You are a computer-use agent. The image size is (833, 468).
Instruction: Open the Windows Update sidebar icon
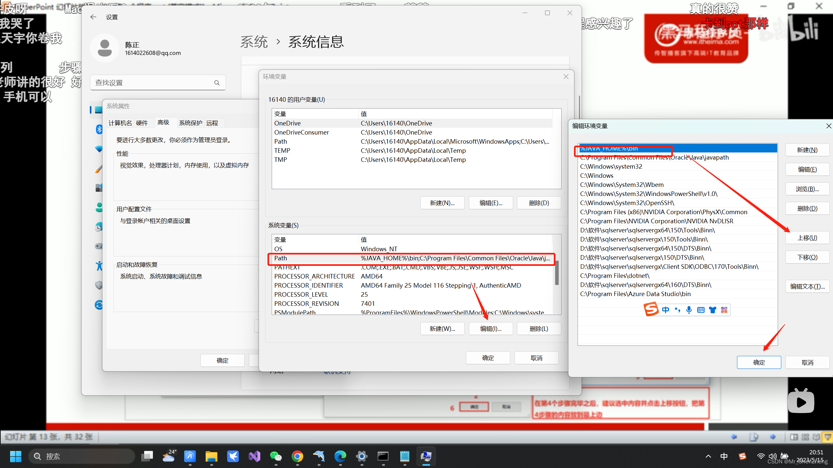99,305
